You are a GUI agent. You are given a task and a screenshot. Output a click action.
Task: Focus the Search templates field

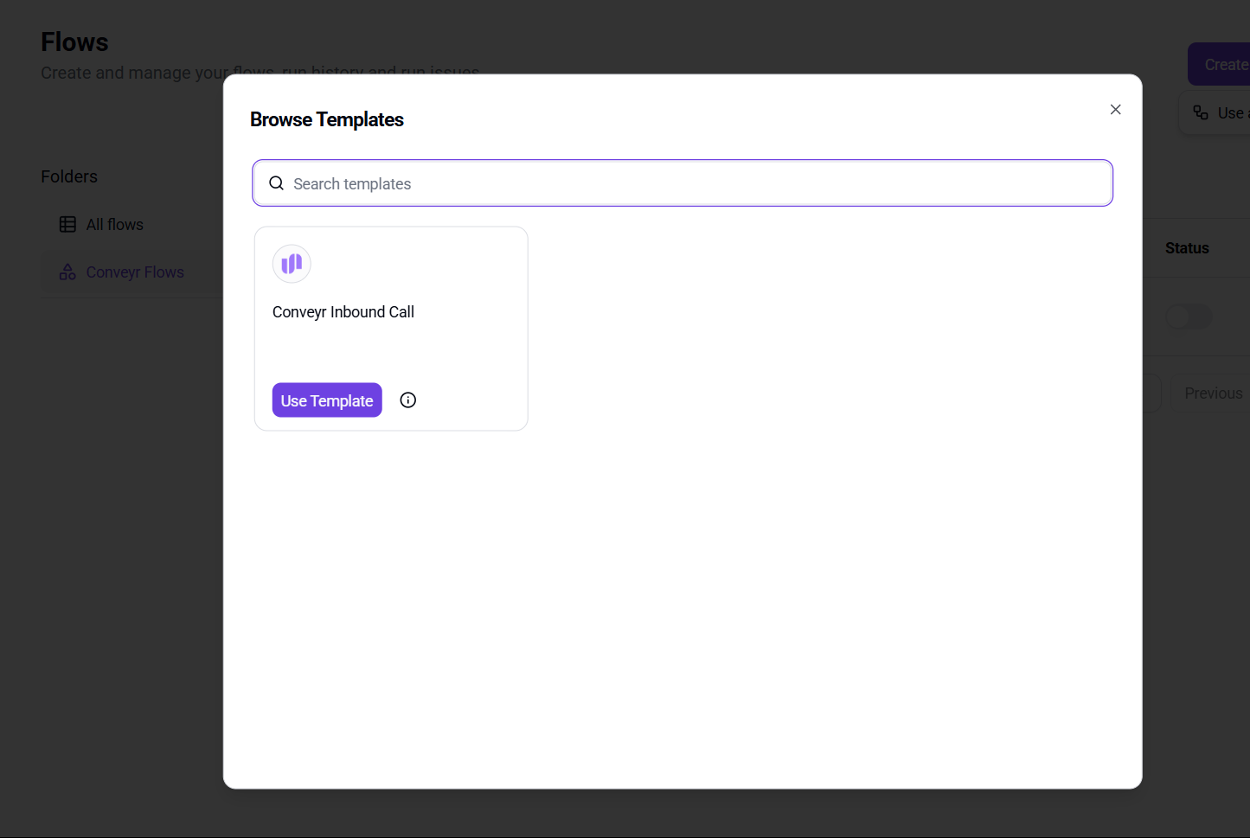(683, 183)
